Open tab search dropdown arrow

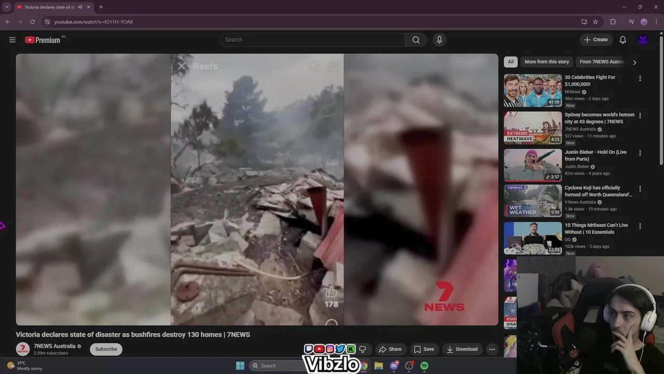7,7
